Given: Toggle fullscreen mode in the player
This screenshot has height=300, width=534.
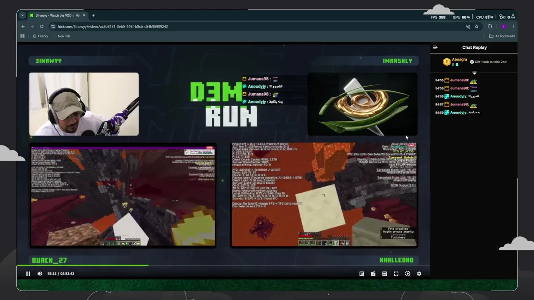Looking at the screenshot, I should [396, 274].
